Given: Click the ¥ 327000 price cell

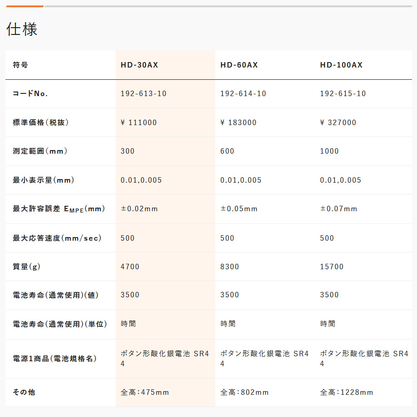Looking at the screenshot, I should 338,122.
